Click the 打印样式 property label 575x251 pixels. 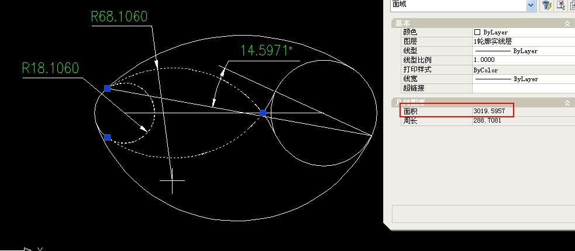click(x=417, y=69)
